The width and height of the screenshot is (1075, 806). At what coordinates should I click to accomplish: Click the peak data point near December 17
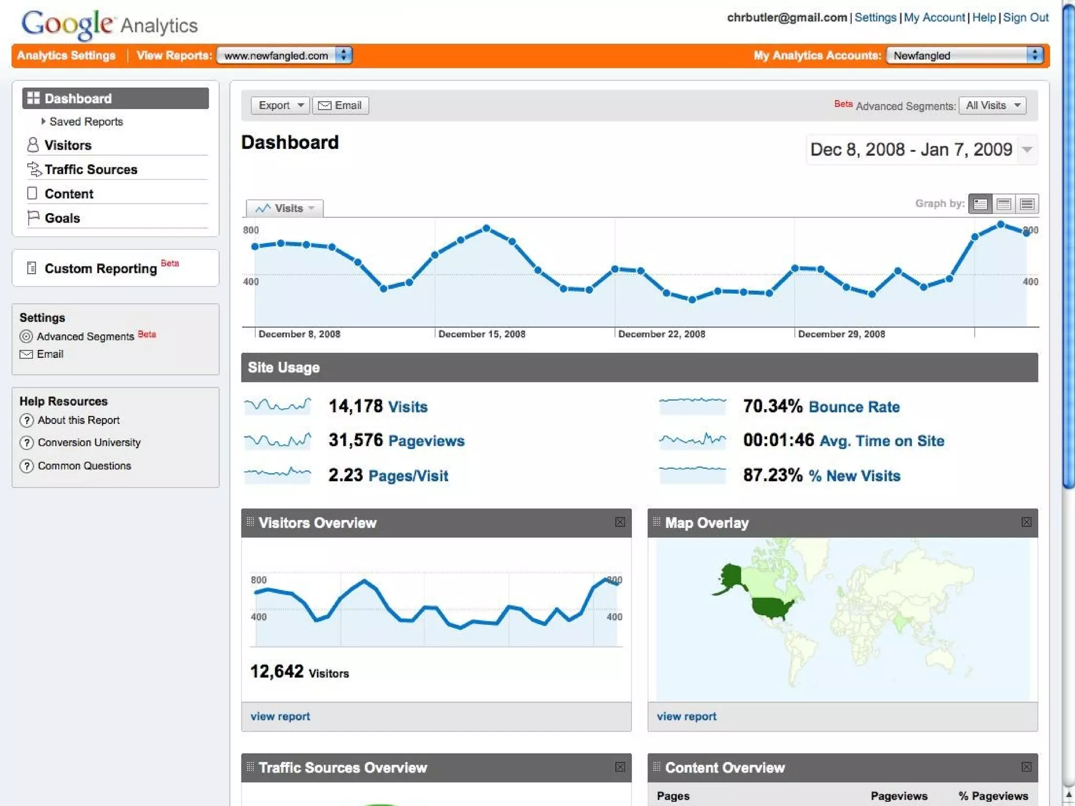coord(487,228)
